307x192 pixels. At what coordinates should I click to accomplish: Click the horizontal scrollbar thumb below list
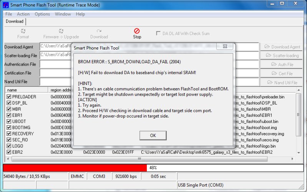pyautogui.click(x=139, y=159)
